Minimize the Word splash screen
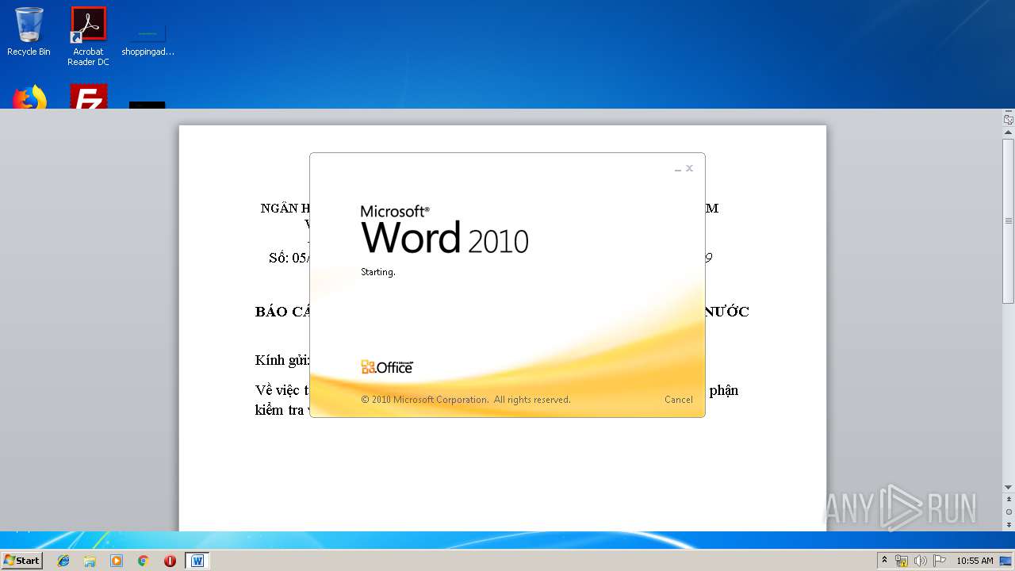 point(678,169)
